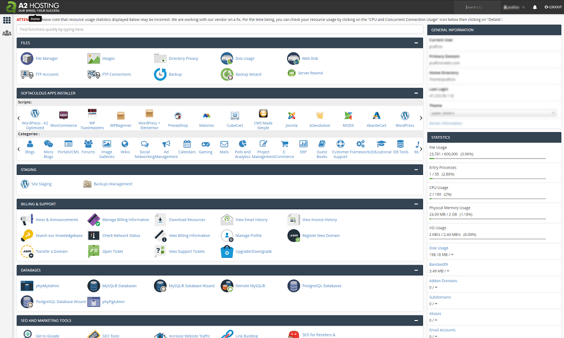Show next scripts with right arrow
This screenshot has width=564, height=338.
tap(421, 118)
